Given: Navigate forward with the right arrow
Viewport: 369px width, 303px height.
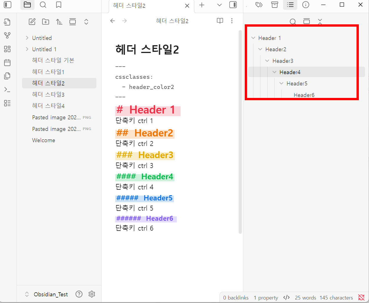Looking at the screenshot, I should tap(125, 21).
